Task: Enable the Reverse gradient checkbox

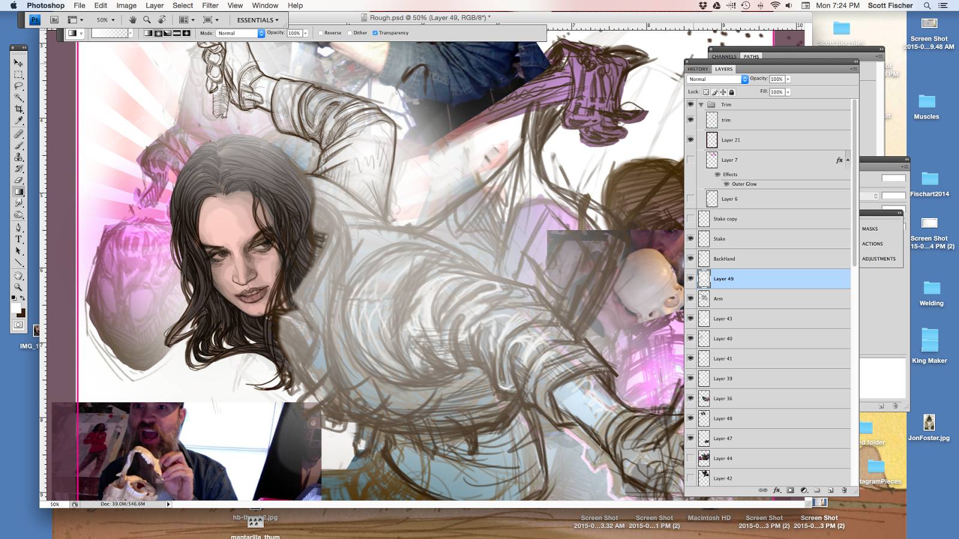Action: (x=321, y=33)
